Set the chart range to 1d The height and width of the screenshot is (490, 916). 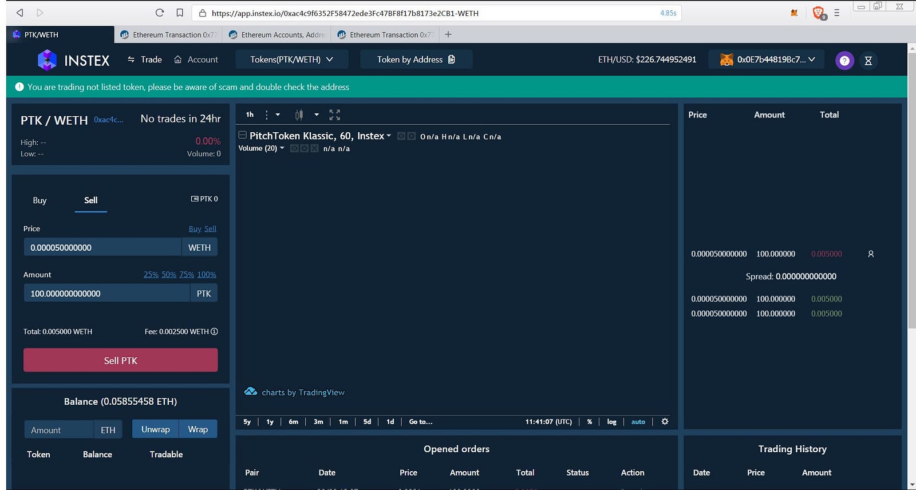(x=390, y=422)
